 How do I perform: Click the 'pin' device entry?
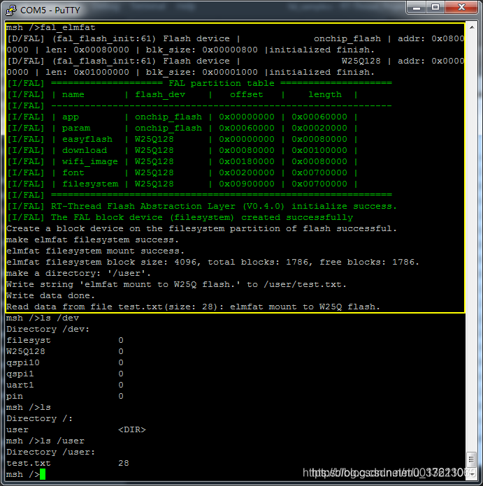(x=15, y=396)
